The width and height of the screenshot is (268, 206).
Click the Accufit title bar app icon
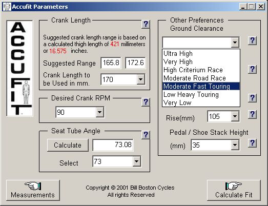coord(7,7)
